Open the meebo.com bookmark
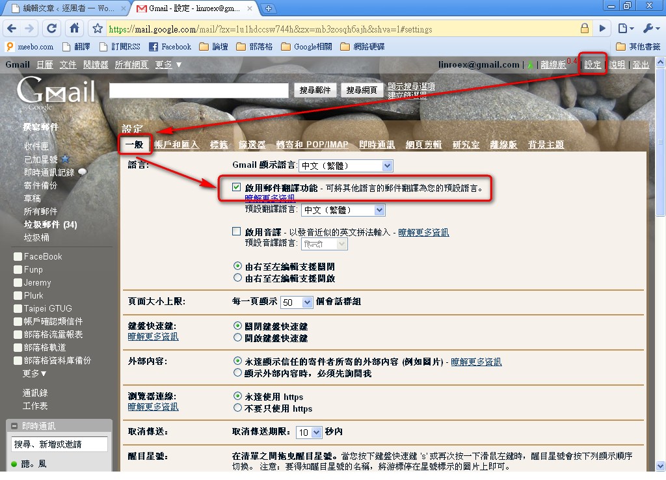Viewport: 666px width, 480px height. tap(30, 47)
